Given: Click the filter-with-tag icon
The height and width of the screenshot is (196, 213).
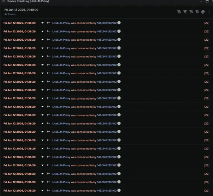Looking at the screenshot, I should [x=197, y=12].
